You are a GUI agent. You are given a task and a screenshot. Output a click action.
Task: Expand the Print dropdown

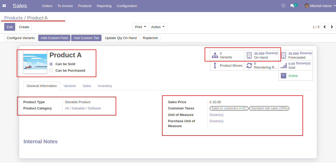[x=141, y=27]
